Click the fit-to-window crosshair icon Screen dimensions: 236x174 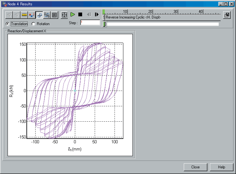point(64,15)
